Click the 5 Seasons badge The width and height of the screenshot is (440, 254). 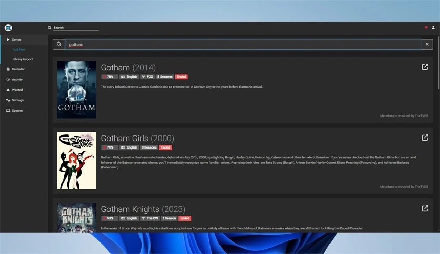click(x=165, y=77)
